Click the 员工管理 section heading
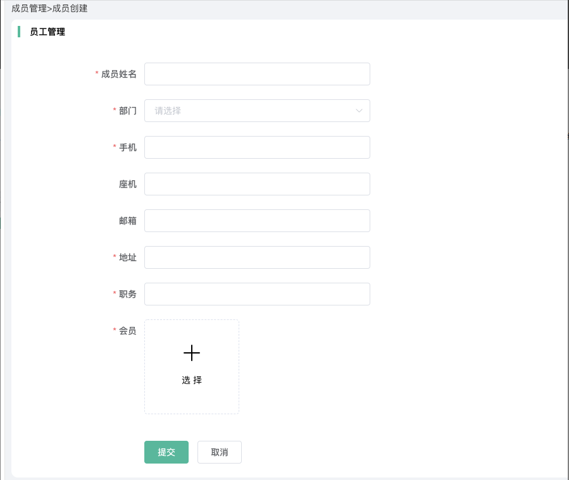Image resolution: width=569 pixels, height=480 pixels. pyautogui.click(x=47, y=32)
